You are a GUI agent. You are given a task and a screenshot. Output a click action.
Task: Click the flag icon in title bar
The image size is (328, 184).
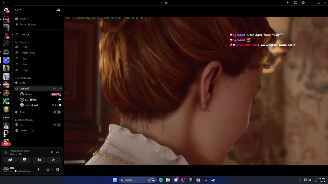(x=288, y=3)
